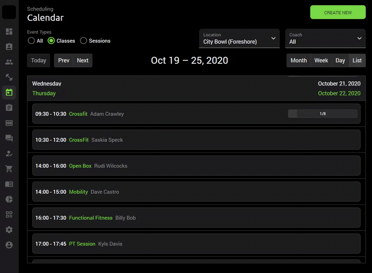Go to next week with Next
The height and width of the screenshot is (273, 372).
tap(82, 60)
